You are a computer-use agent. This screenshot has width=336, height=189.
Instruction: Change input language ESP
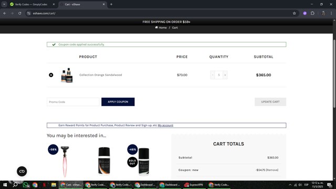pyautogui.click(x=307, y=185)
